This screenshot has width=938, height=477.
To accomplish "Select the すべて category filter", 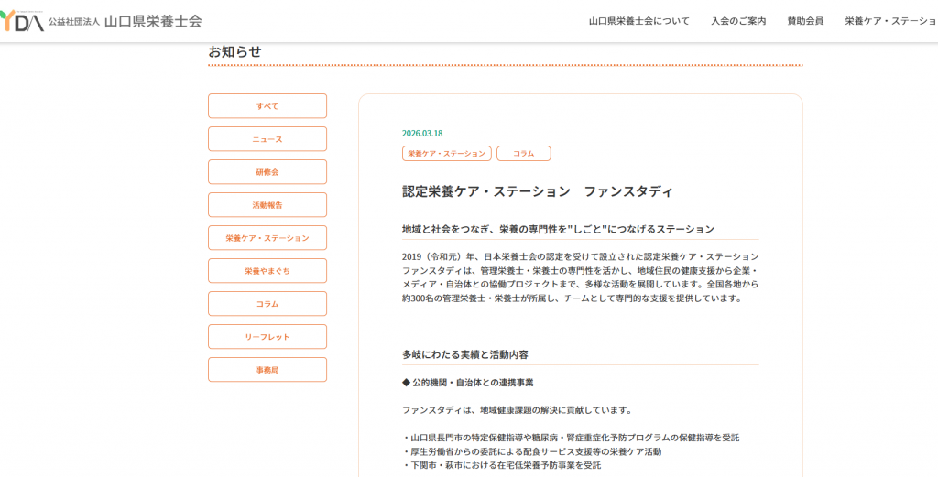I will [x=267, y=106].
